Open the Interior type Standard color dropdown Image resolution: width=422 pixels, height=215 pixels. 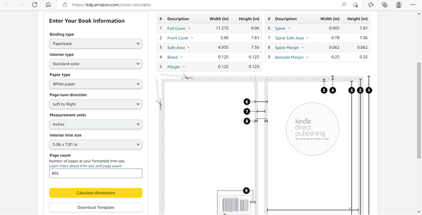[96, 64]
